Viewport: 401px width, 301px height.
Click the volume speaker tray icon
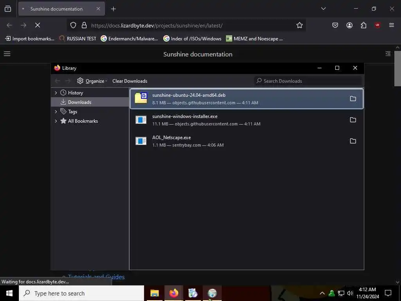(x=350, y=293)
